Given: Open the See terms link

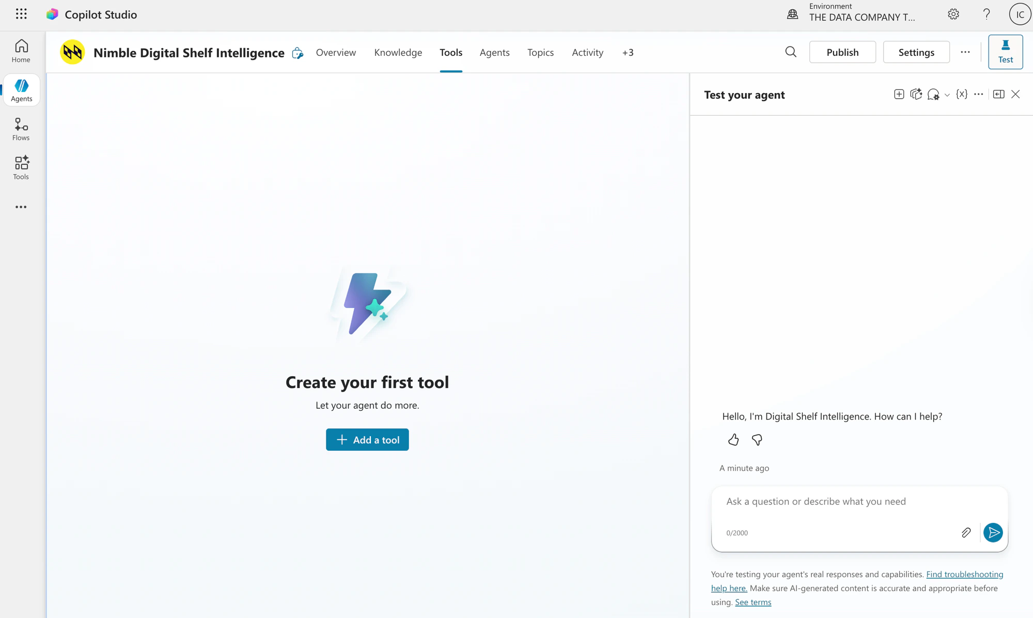Looking at the screenshot, I should click(x=753, y=602).
